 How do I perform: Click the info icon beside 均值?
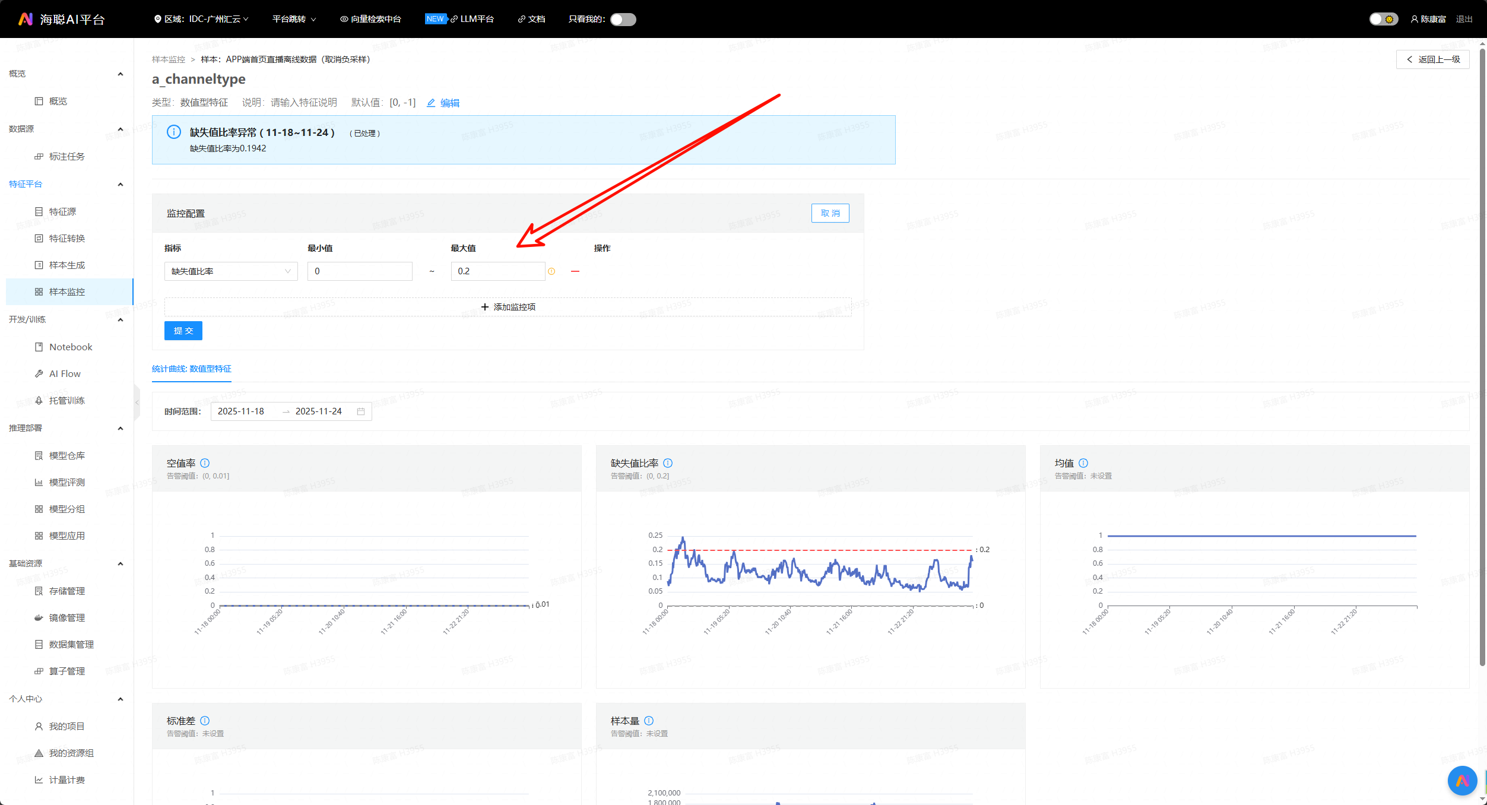click(x=1083, y=463)
